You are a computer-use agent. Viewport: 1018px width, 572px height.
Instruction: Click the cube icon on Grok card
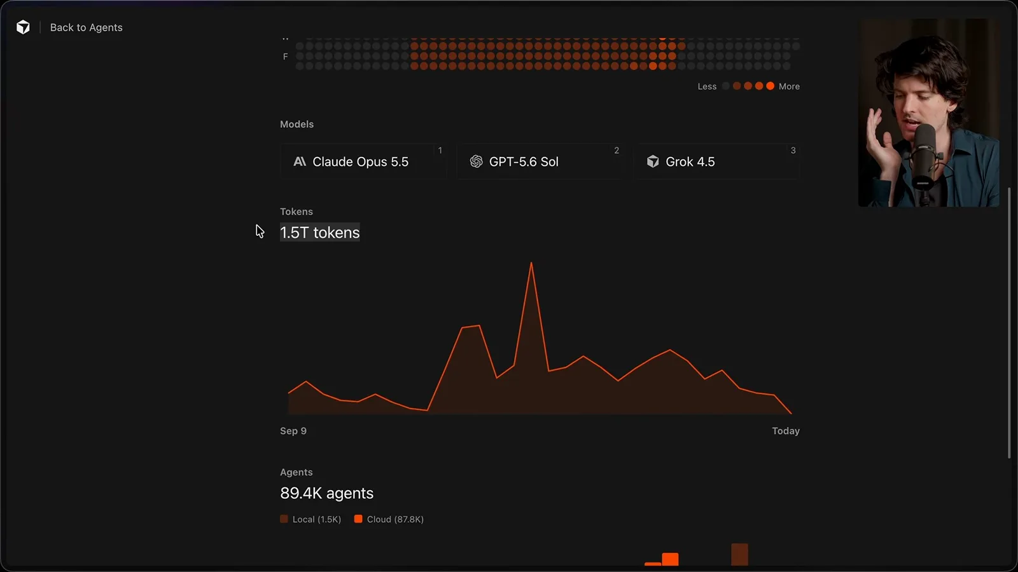click(653, 161)
